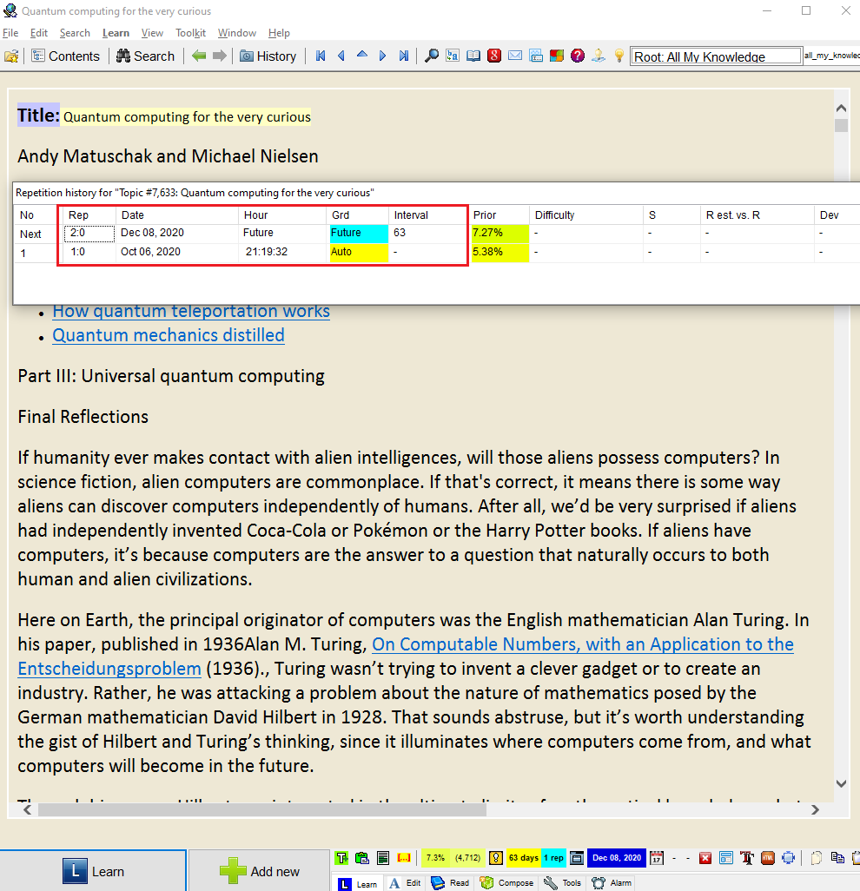This screenshot has height=891, width=860.
Task: Go to the parent element with the up arrow
Action: tap(361, 55)
